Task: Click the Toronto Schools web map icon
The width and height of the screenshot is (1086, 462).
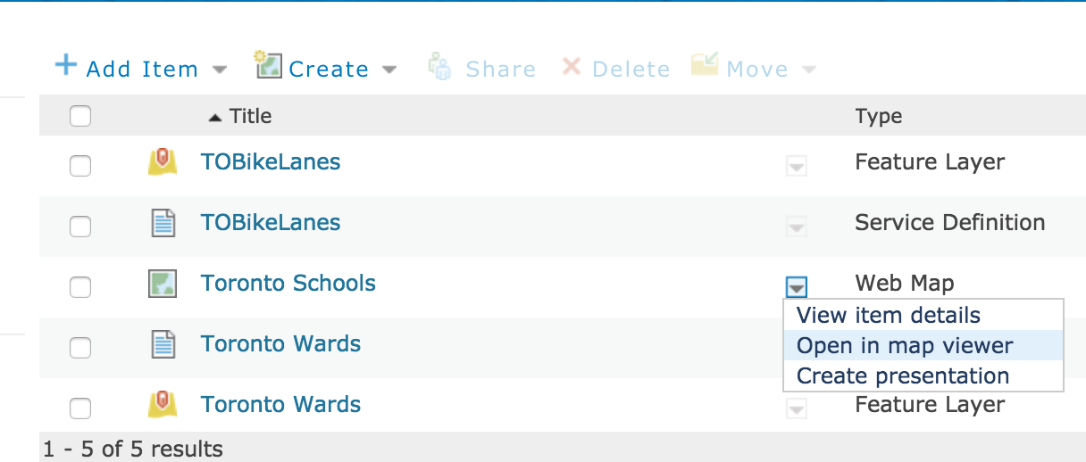Action: tap(163, 284)
